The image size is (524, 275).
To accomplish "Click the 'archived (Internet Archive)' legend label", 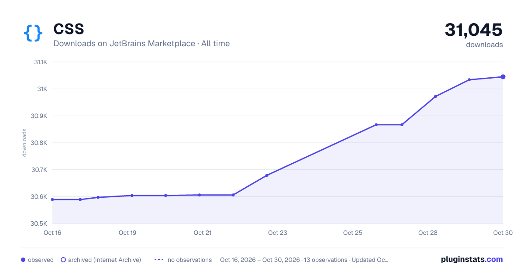I will [104, 260].
